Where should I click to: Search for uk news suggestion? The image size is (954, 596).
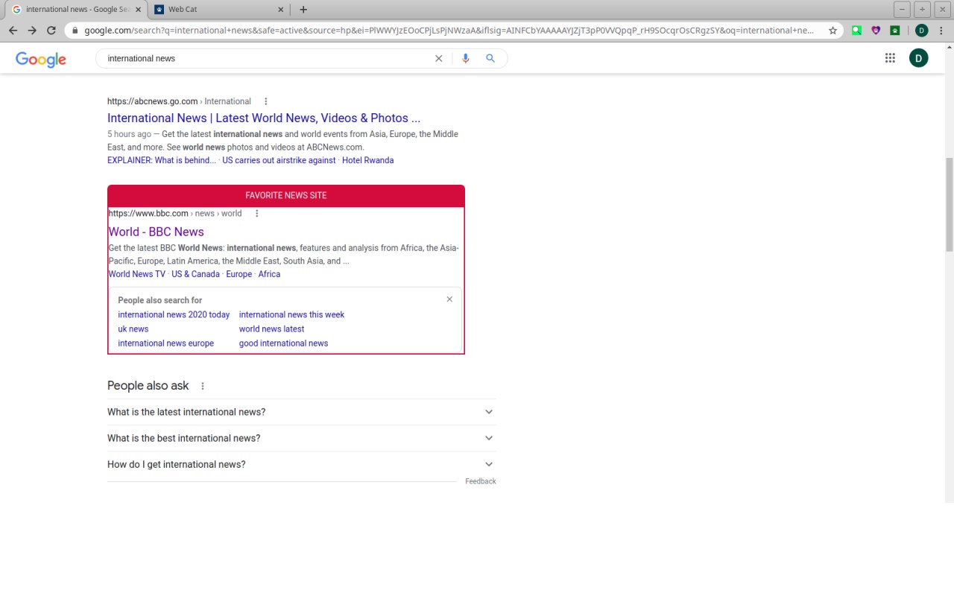tap(133, 329)
